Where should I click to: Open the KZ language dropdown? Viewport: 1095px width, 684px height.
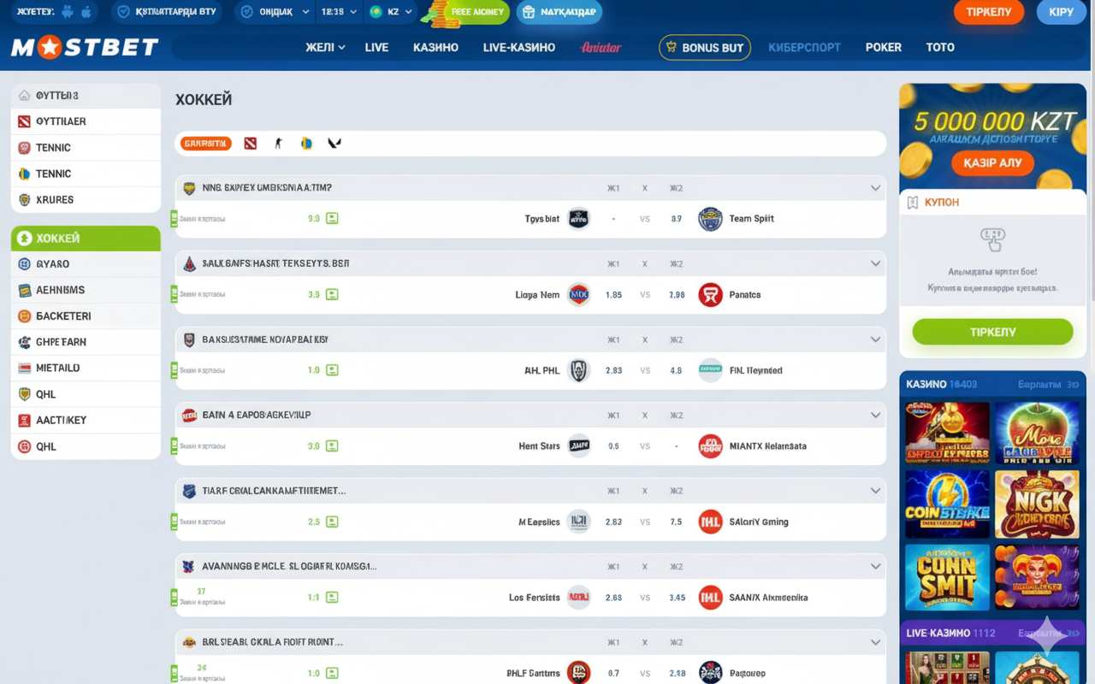pos(392,12)
